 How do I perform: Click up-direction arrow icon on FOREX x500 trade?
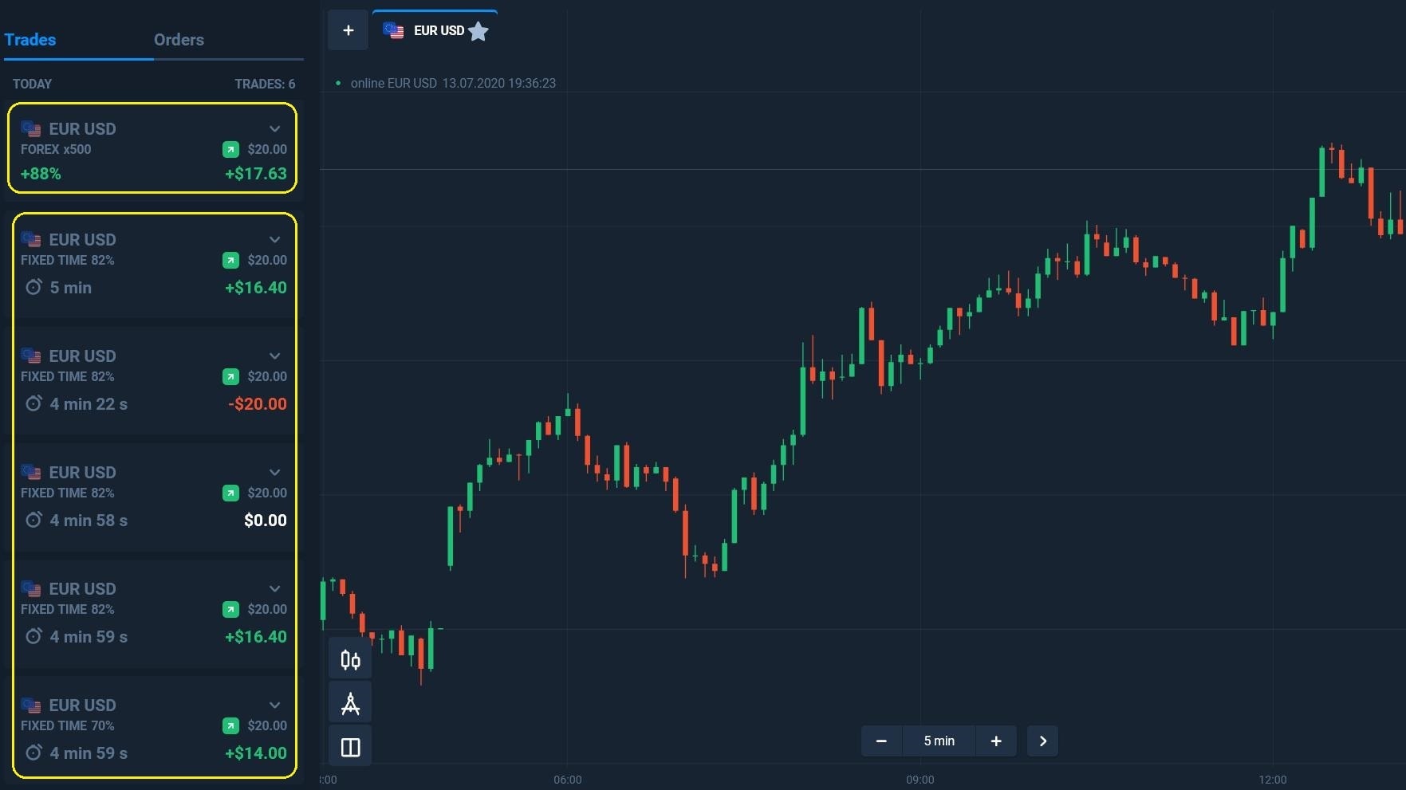[x=230, y=149]
